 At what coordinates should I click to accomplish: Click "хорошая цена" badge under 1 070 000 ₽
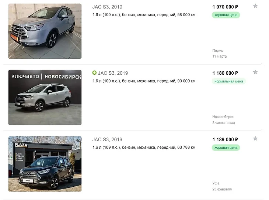226,15
